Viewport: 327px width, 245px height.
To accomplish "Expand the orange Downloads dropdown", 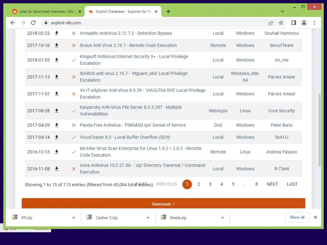I will 163,204.
